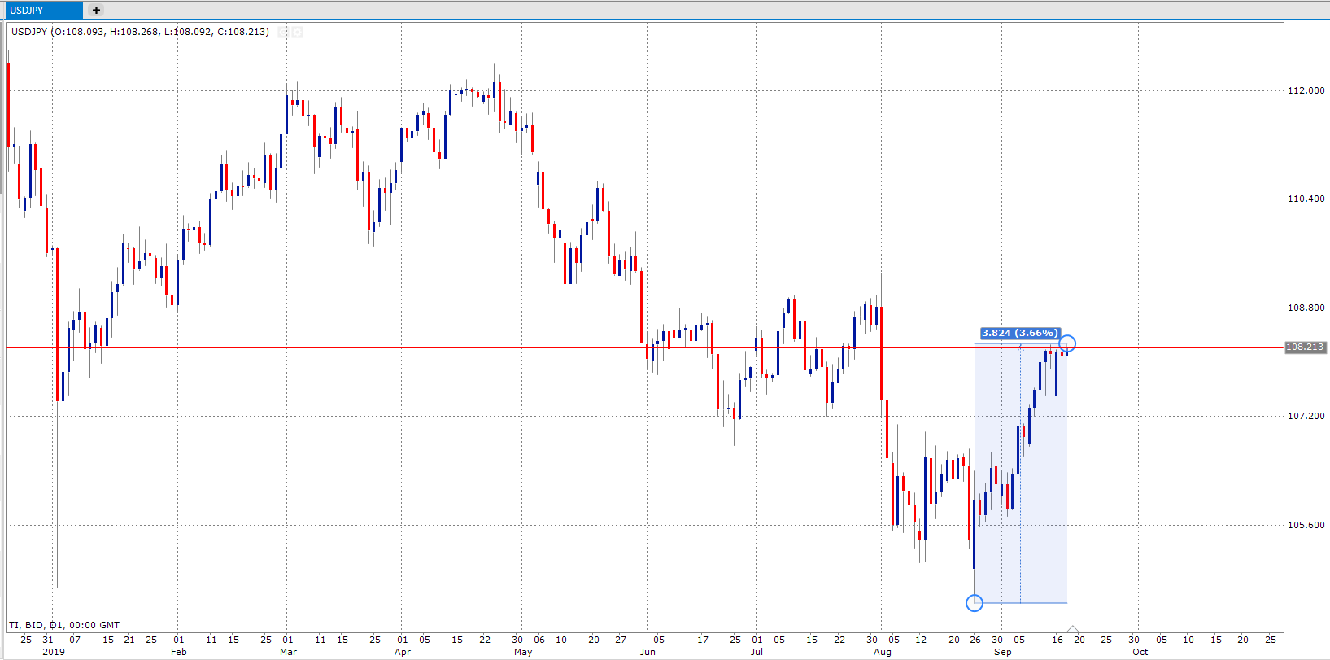Add a new chart tab with plus button
This screenshot has height=660, width=1330.
[x=96, y=10]
